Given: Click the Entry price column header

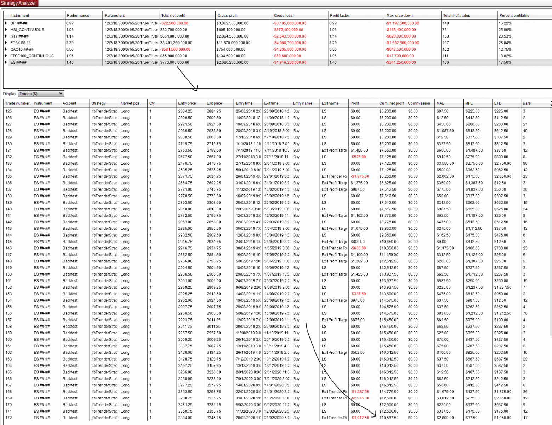Looking at the screenshot, I should (x=188, y=103).
